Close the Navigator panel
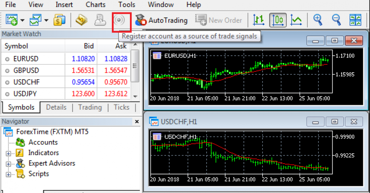The width and height of the screenshot is (370, 193). click(x=136, y=121)
